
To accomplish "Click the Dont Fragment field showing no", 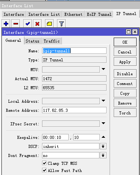I will click(71, 155).
